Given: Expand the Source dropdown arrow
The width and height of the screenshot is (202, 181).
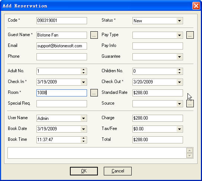Looking at the screenshot, I should [179, 104].
